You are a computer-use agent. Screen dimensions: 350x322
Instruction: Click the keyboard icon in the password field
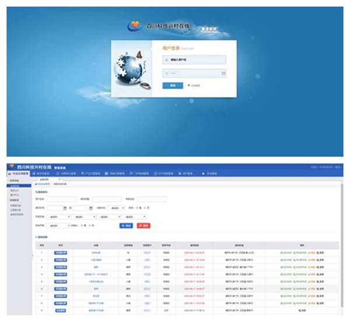click(x=223, y=73)
